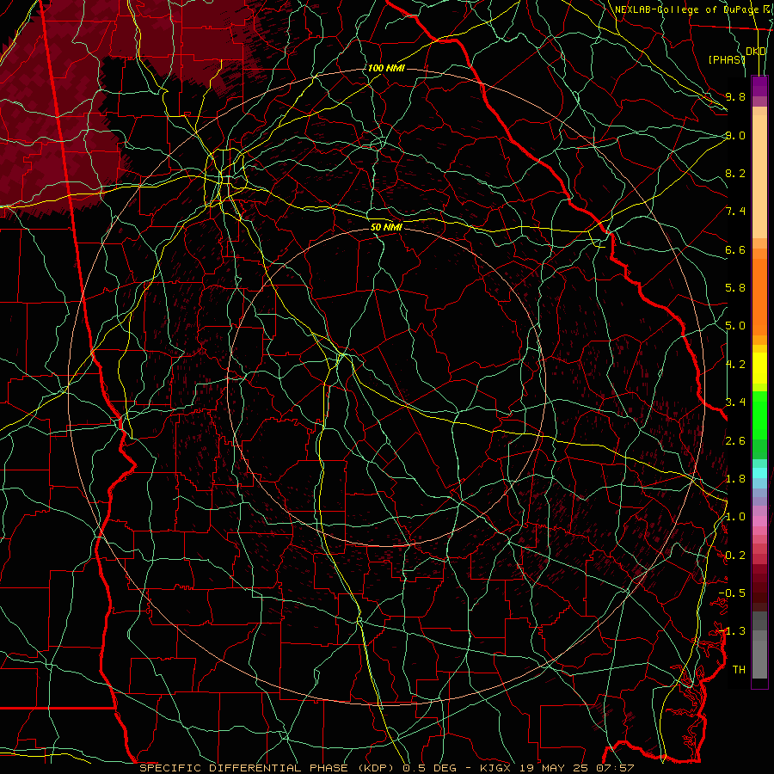Pick the cyan segment of the color bar
Image resolution: width=774 pixels, height=774 pixels.
click(759, 473)
